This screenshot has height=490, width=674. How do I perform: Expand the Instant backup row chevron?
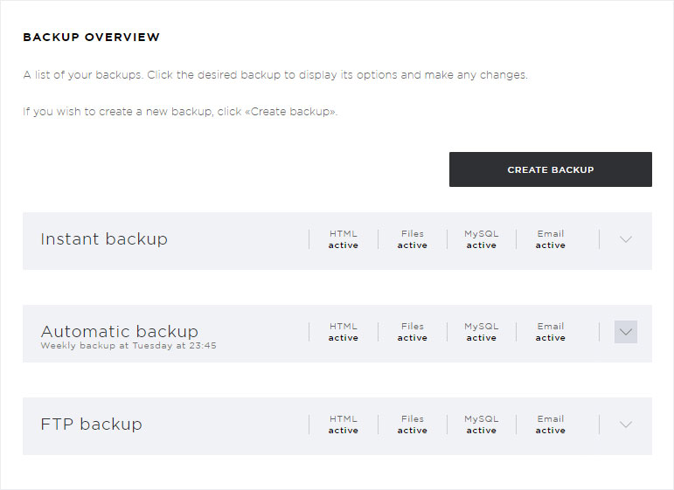pos(626,239)
